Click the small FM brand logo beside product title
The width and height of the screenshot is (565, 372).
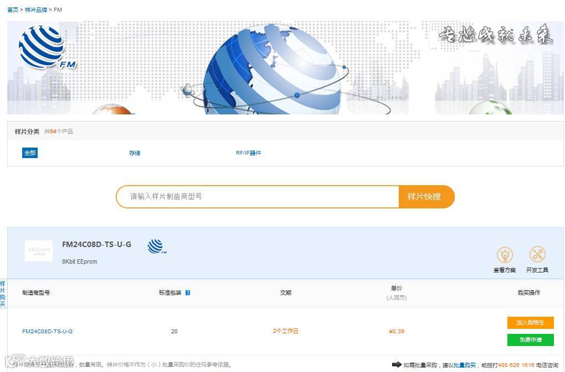point(157,247)
